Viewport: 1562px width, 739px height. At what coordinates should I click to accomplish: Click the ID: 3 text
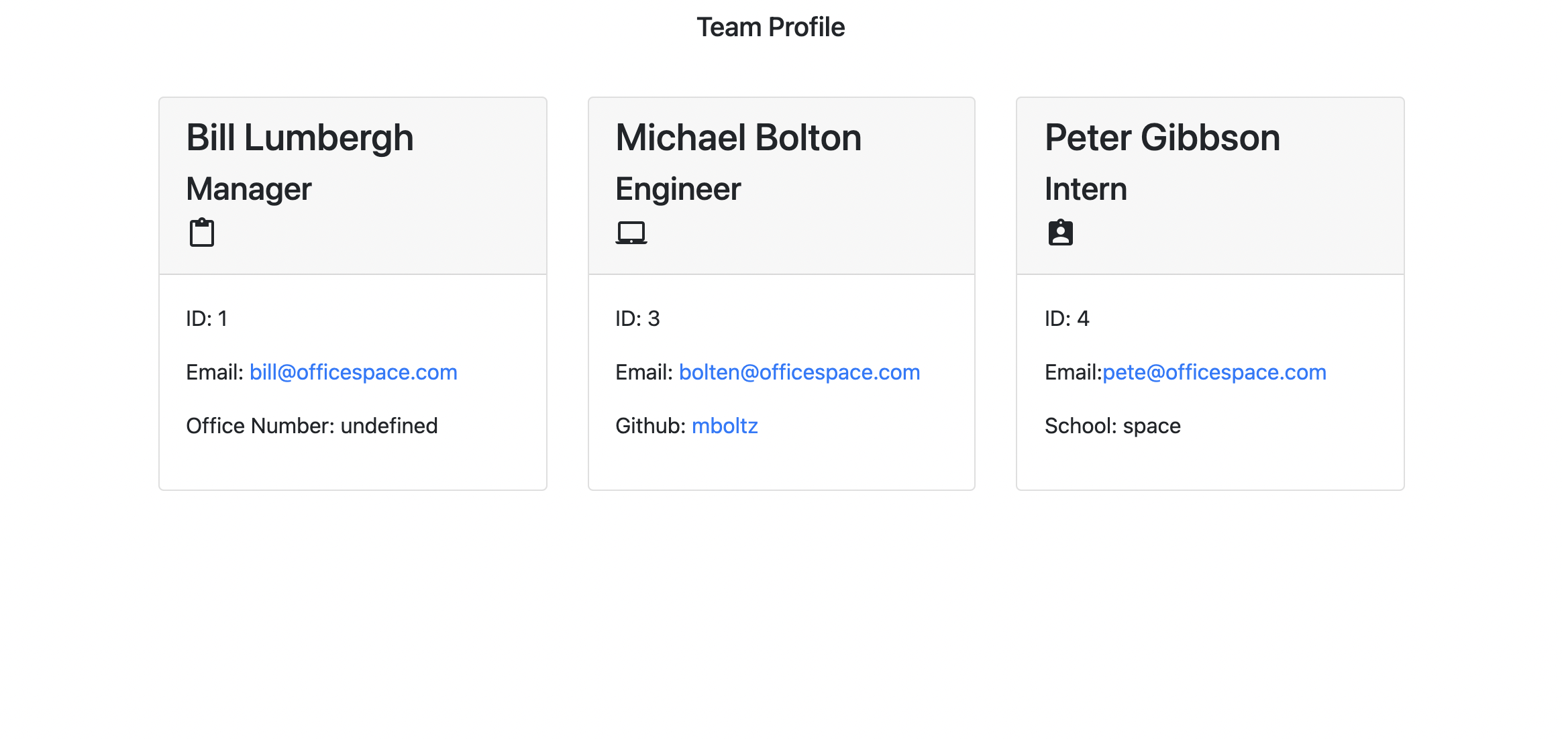tap(637, 319)
